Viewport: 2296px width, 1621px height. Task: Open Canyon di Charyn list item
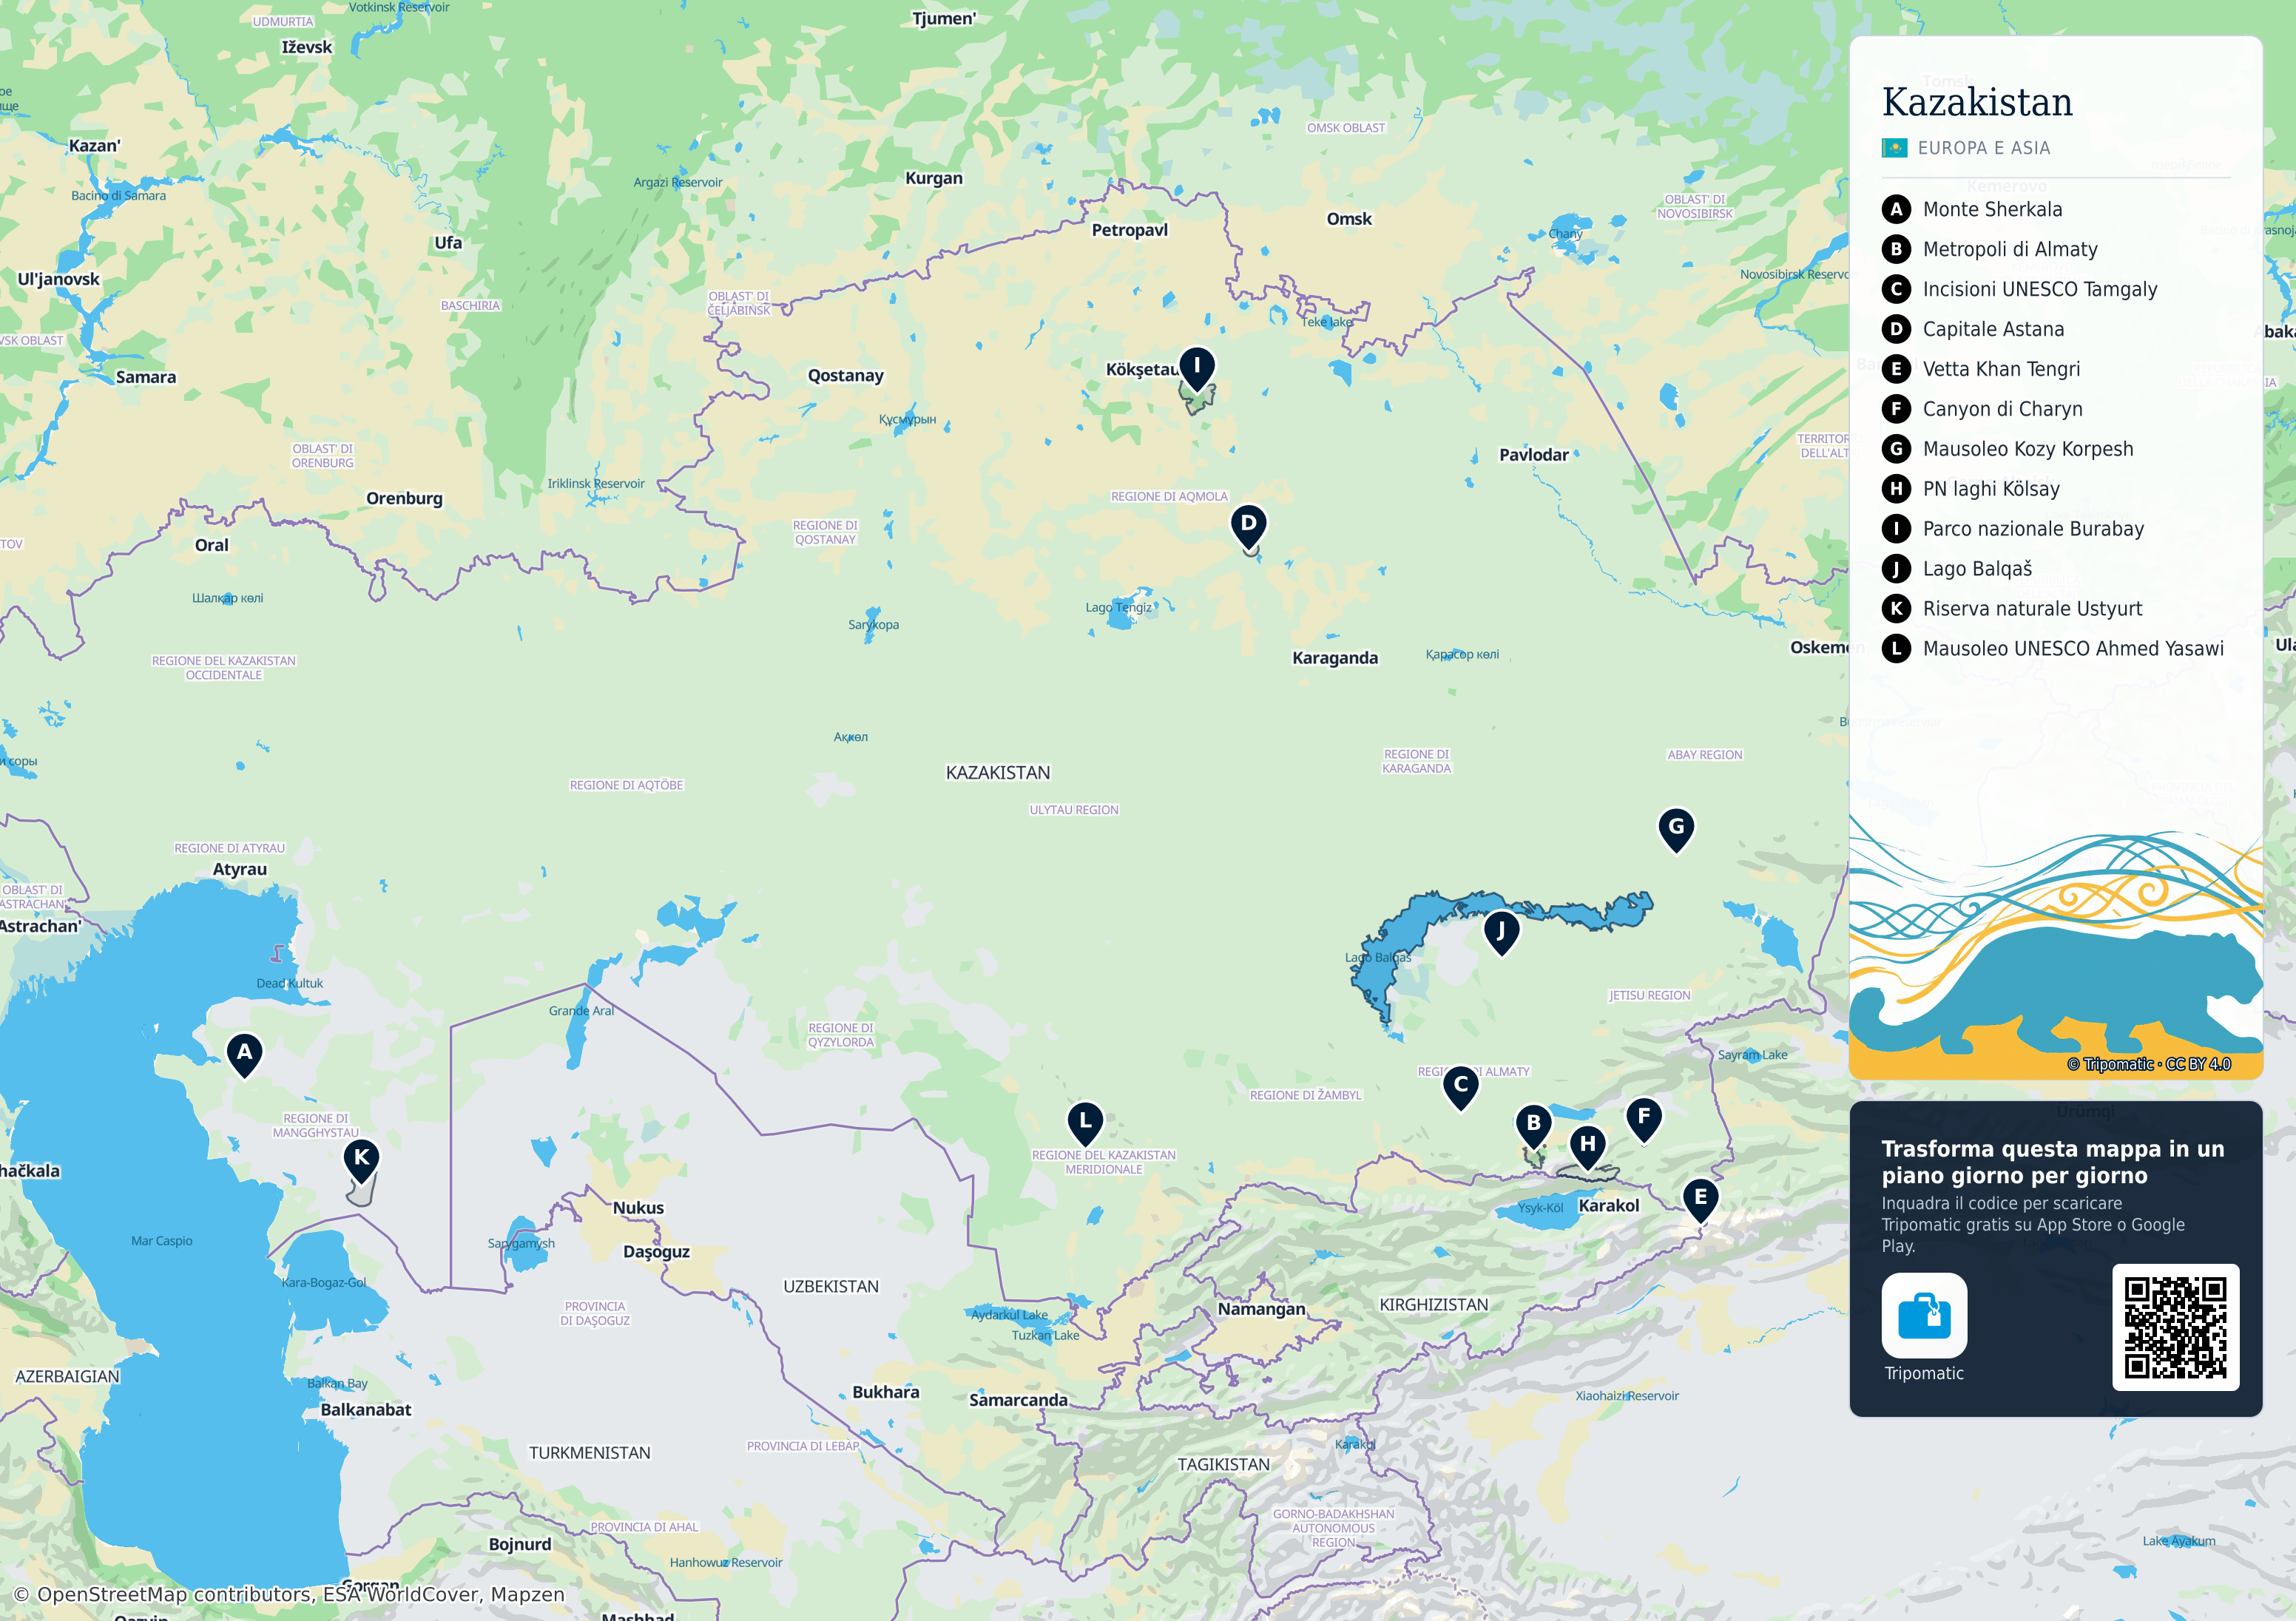tap(2002, 409)
